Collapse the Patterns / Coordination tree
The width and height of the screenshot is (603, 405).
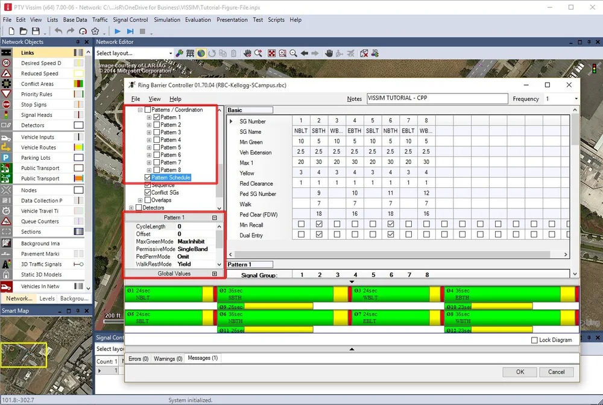point(139,110)
